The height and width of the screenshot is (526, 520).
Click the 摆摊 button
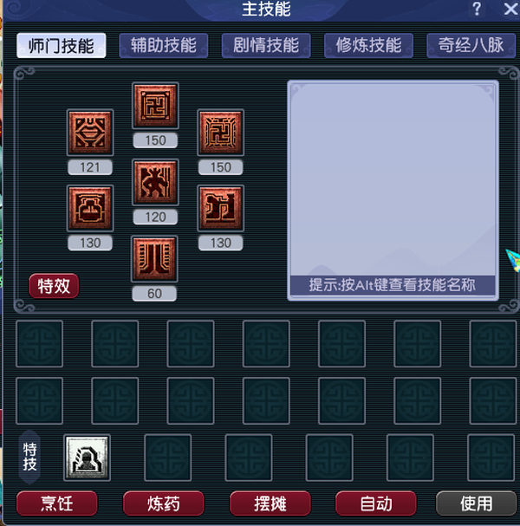tap(270, 503)
